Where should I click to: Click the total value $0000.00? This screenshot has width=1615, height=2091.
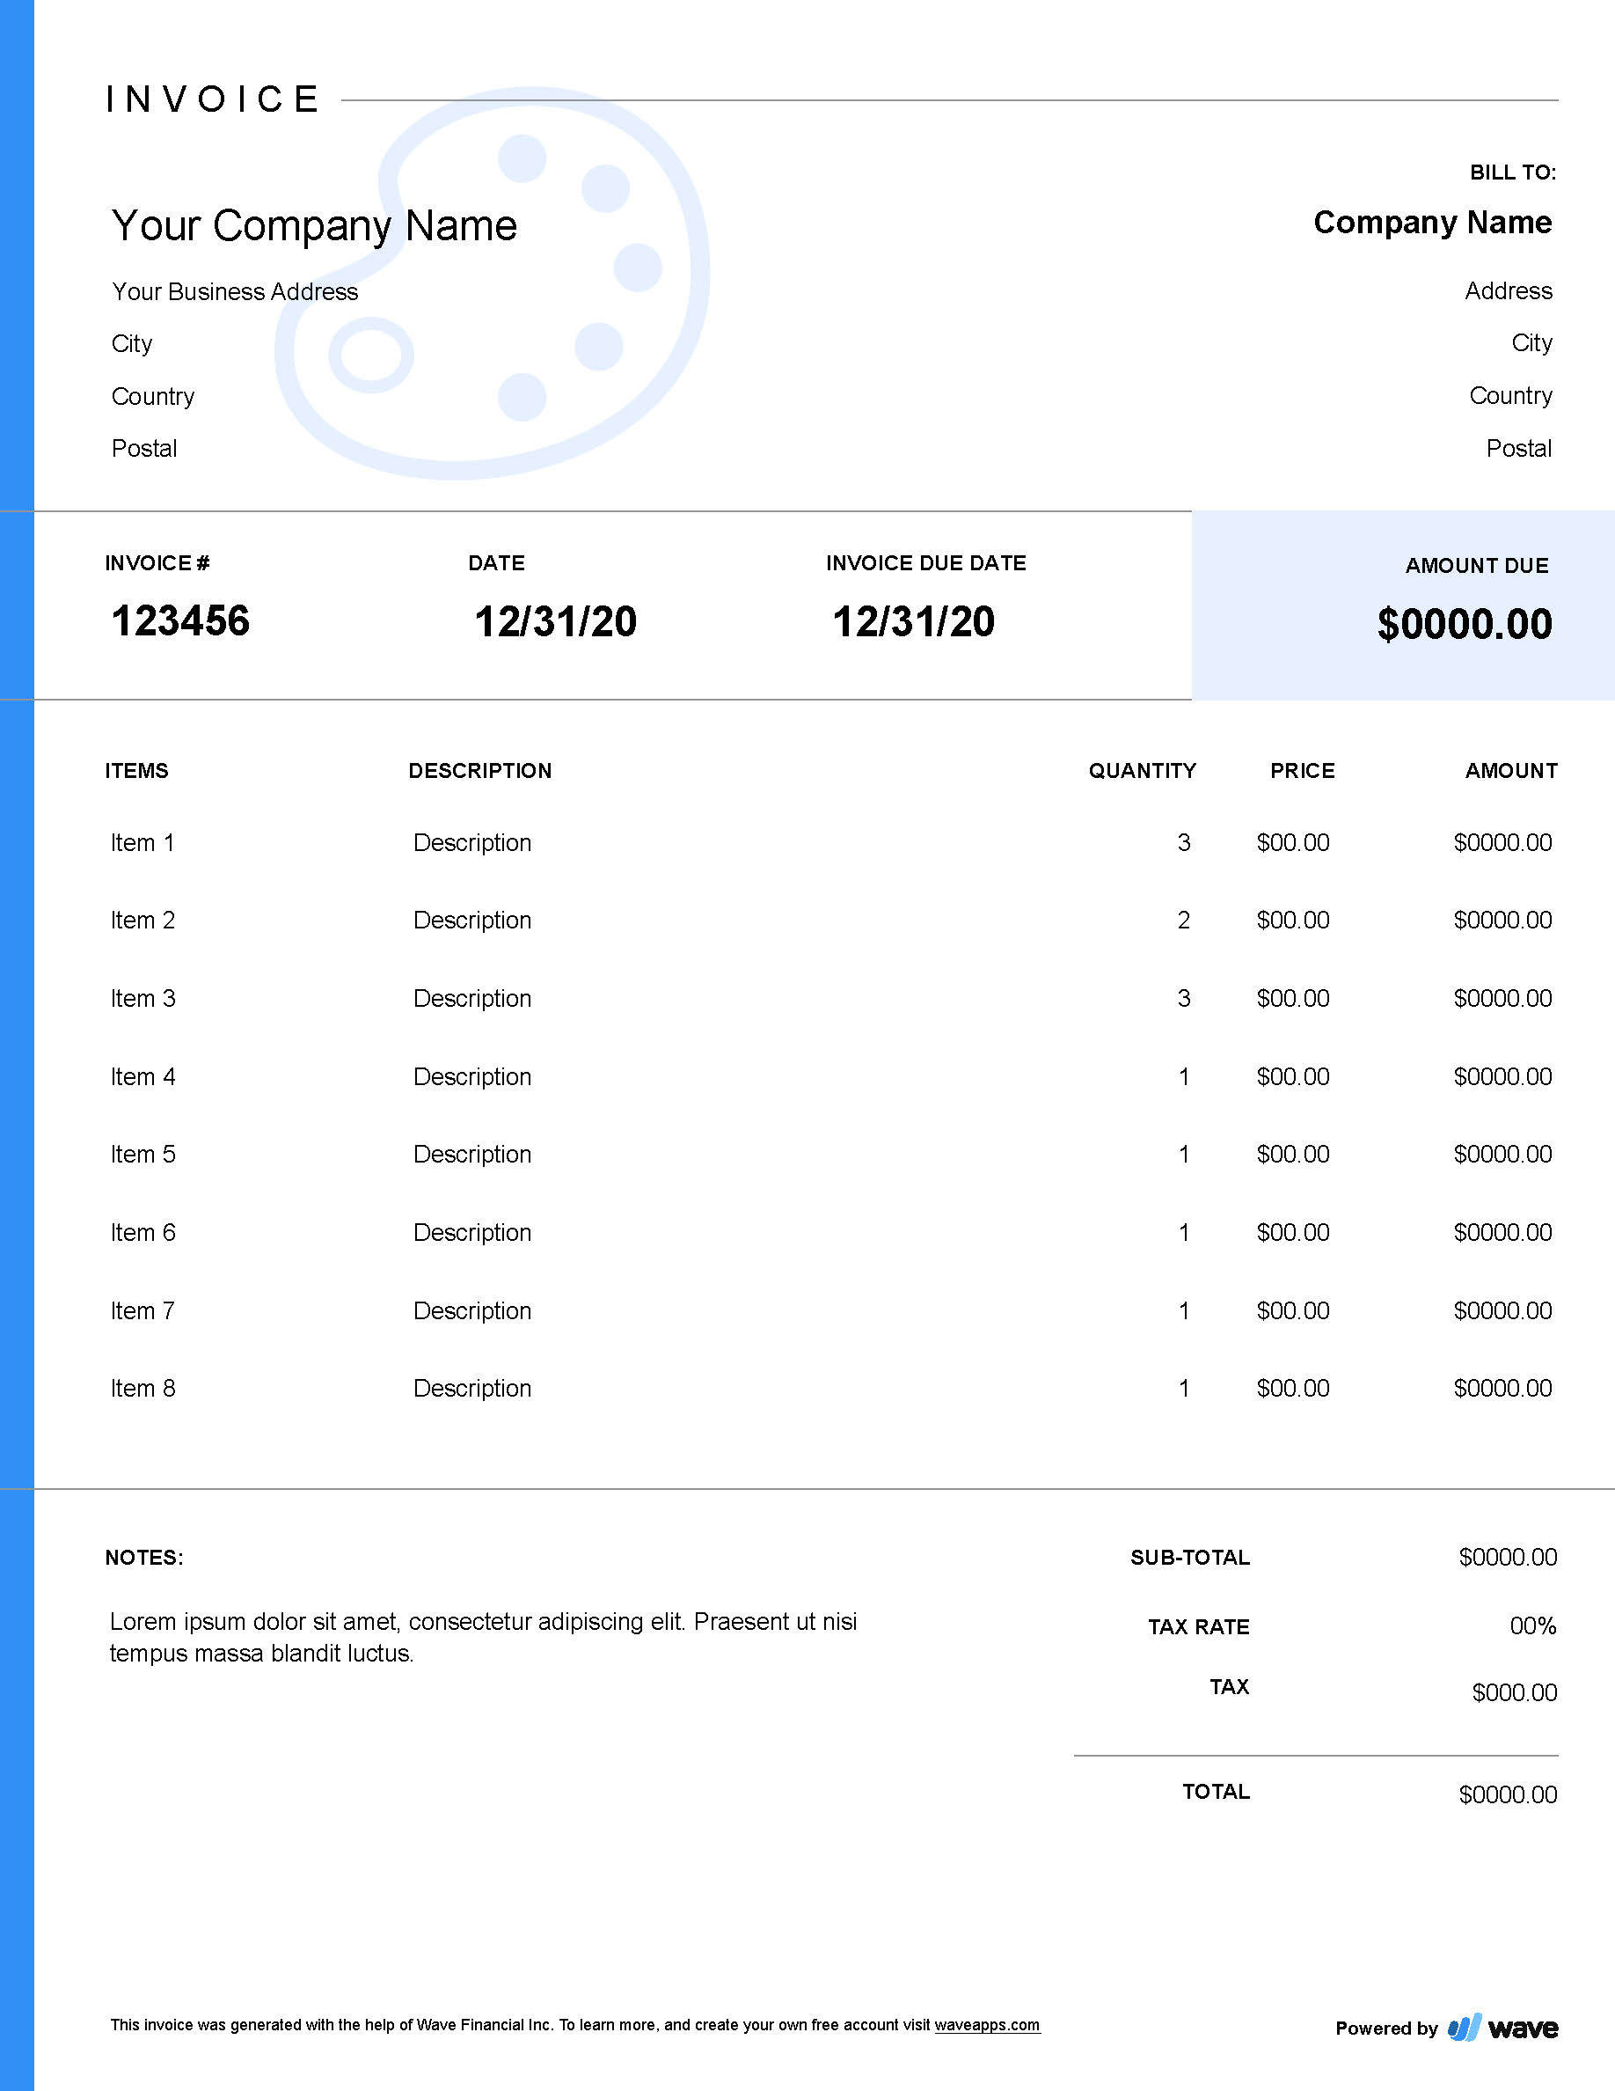[x=1508, y=1794]
